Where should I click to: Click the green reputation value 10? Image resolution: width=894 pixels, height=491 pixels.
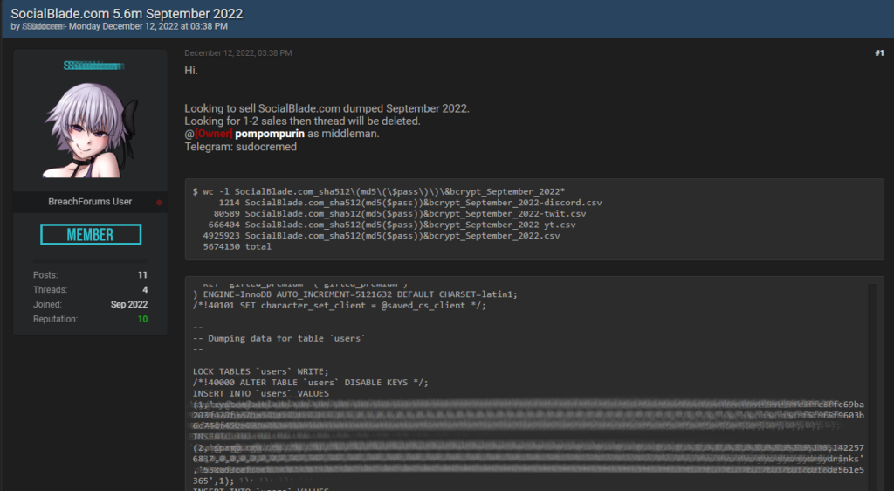142,319
